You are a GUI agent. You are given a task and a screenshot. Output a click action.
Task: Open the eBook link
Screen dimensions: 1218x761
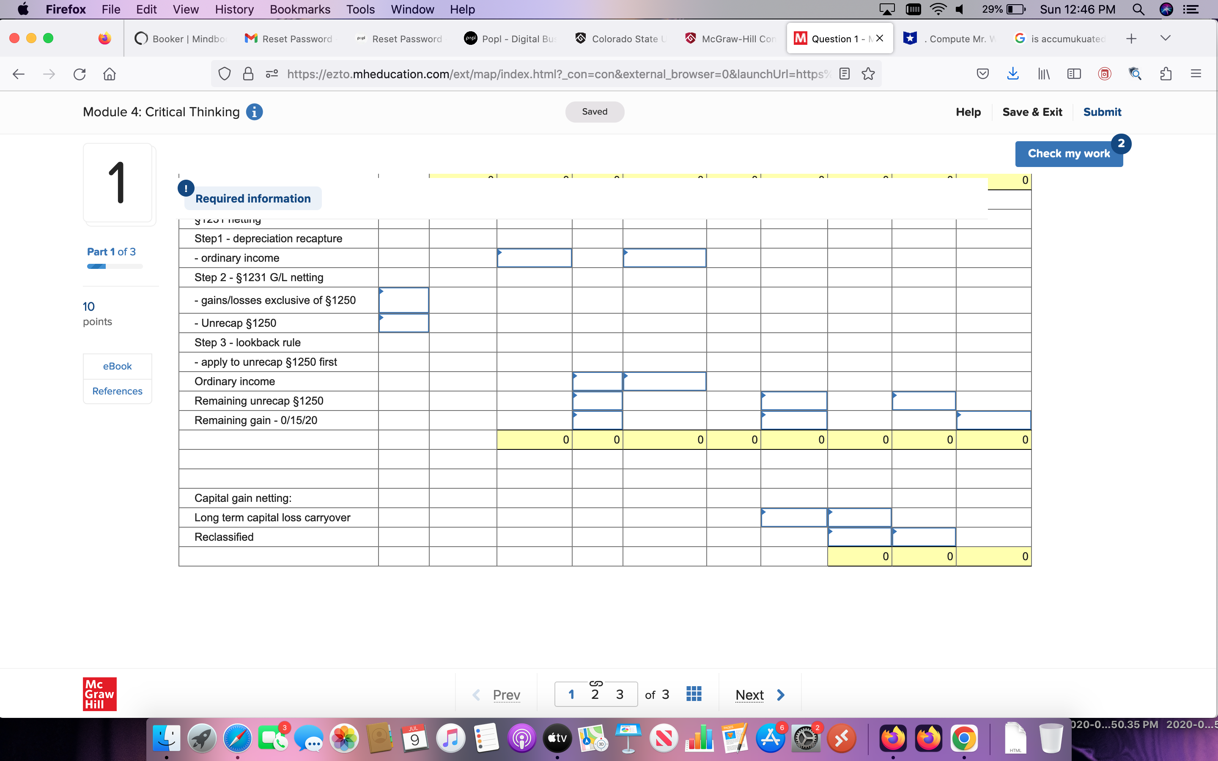[x=117, y=366]
